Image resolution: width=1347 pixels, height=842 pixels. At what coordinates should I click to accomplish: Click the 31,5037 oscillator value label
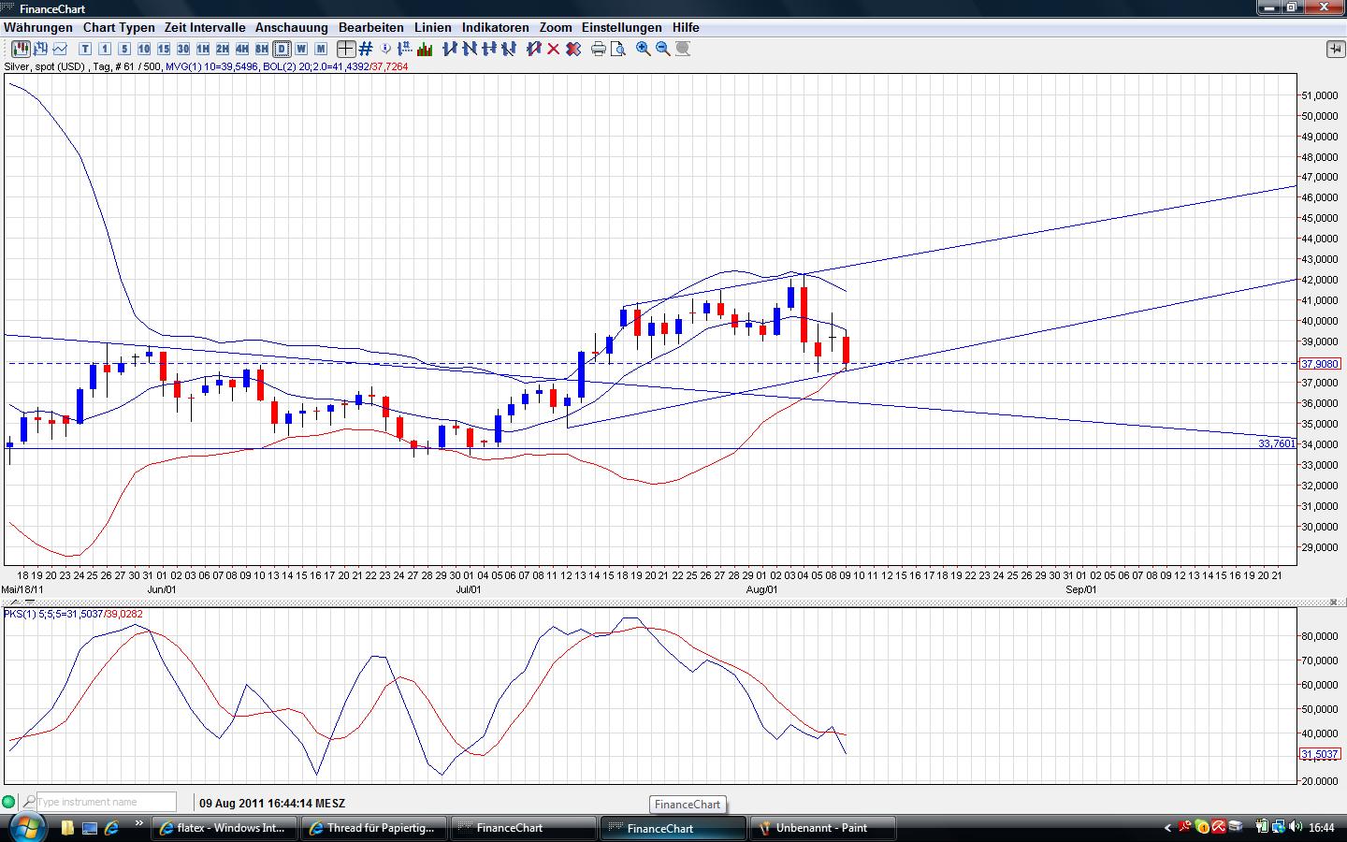click(1320, 754)
